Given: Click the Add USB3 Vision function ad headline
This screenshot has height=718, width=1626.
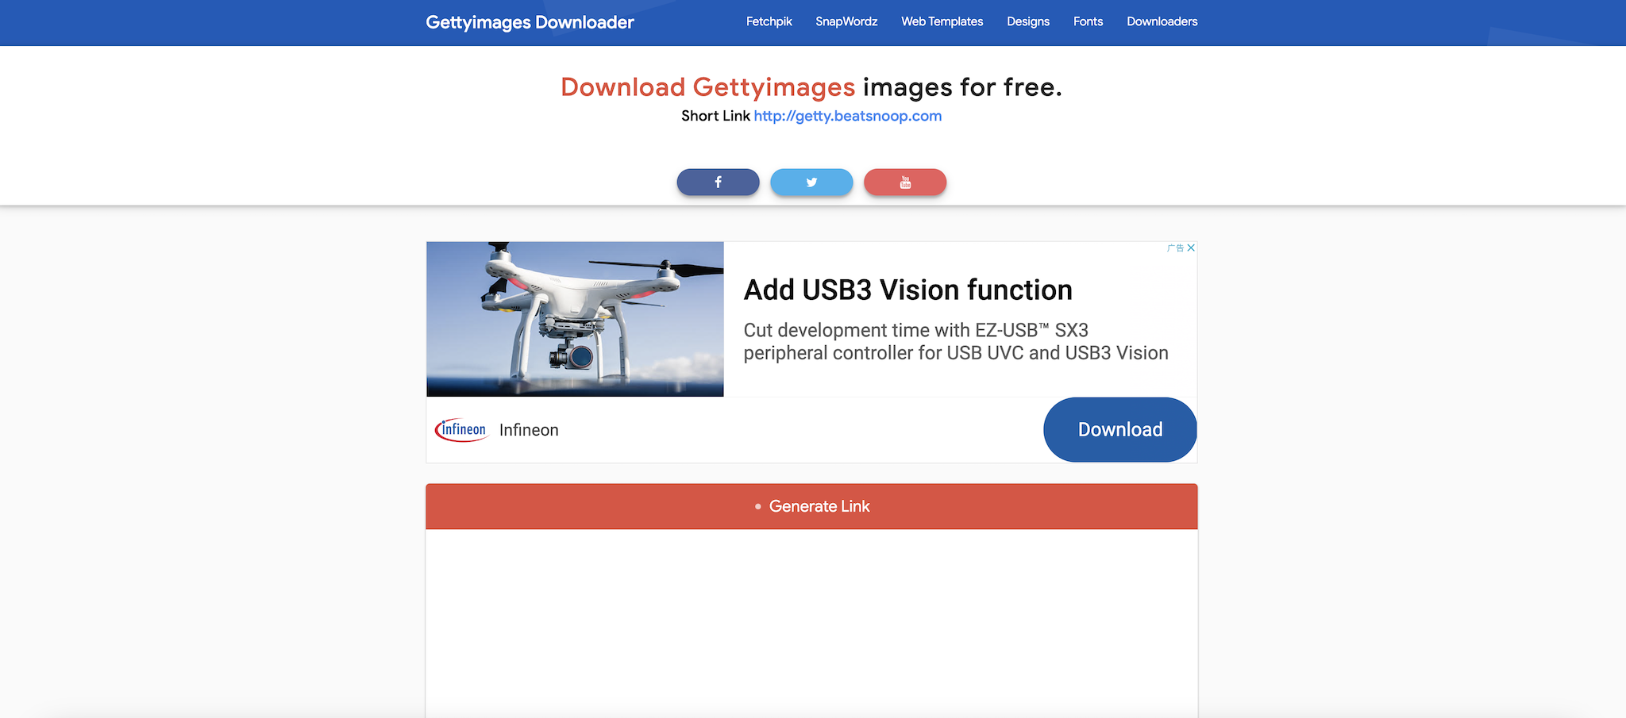Looking at the screenshot, I should (x=907, y=290).
